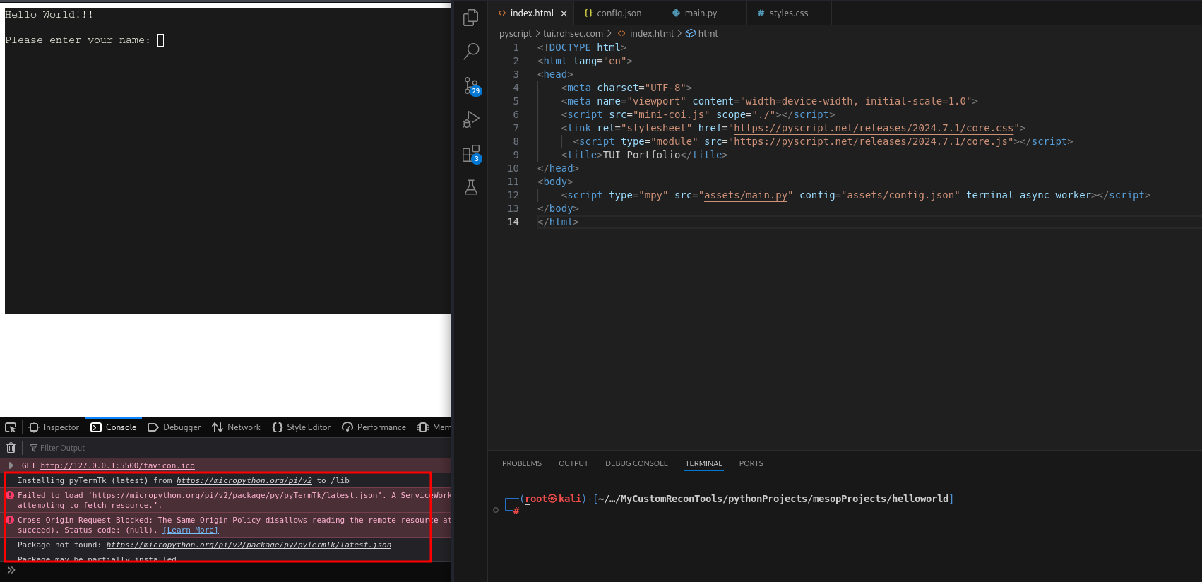Open the Testing flask icon
This screenshot has width=1202, height=582.
click(x=470, y=187)
